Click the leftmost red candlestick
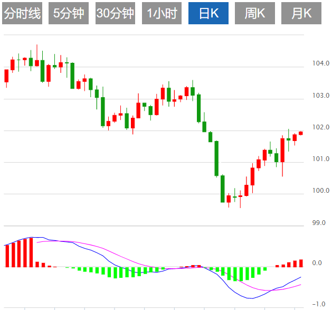The width and height of the screenshot is (332, 310). [x=6, y=76]
